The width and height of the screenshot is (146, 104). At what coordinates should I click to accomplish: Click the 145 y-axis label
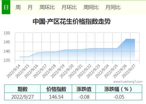(x=7, y=42)
